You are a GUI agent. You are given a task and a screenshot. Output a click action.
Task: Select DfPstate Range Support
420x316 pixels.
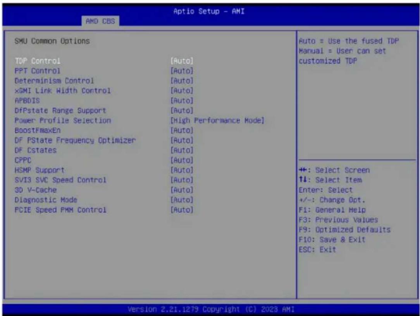coord(60,111)
